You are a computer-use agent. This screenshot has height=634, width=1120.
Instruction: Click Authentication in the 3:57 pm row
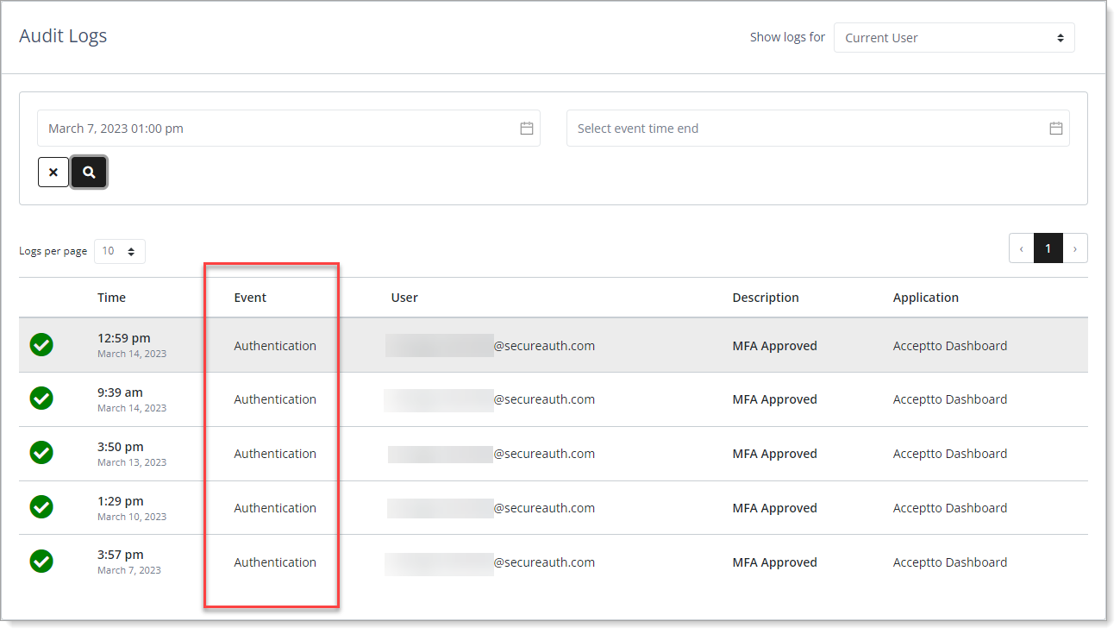[x=275, y=562]
